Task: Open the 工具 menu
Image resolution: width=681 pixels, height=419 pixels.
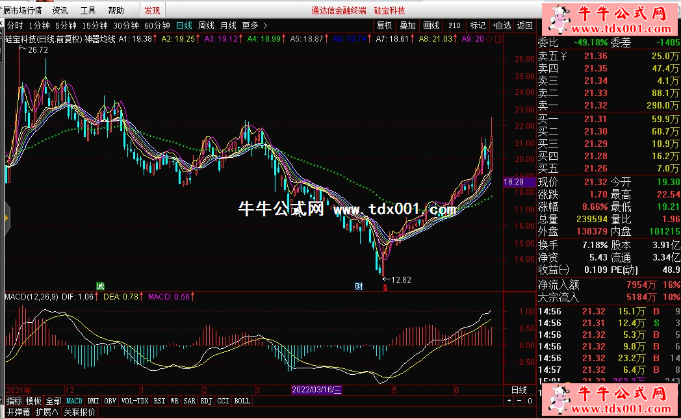Action: tap(88, 10)
